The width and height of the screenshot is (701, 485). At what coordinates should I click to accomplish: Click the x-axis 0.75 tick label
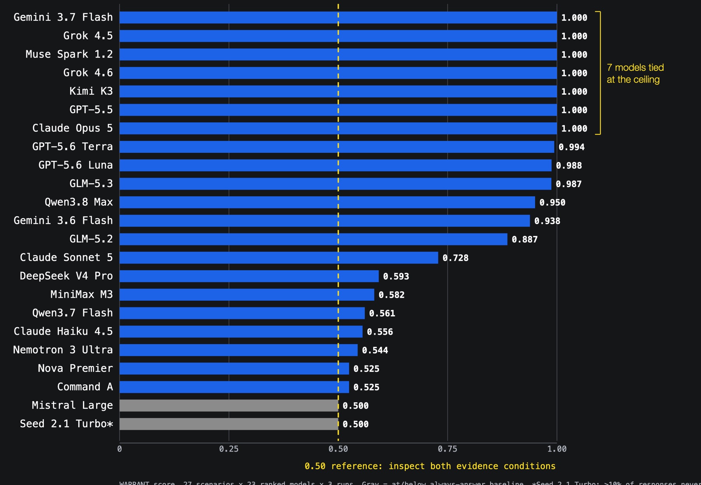(x=447, y=449)
